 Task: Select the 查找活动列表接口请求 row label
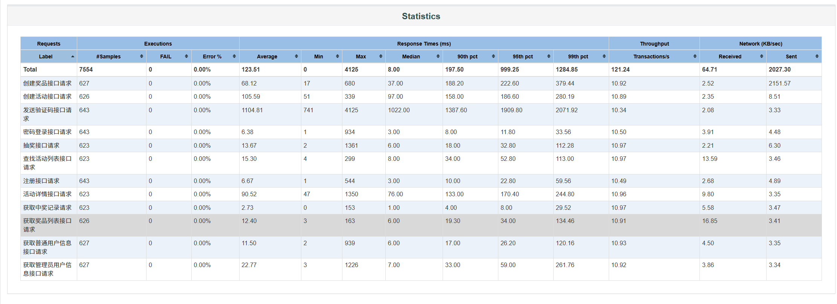pyautogui.click(x=47, y=163)
